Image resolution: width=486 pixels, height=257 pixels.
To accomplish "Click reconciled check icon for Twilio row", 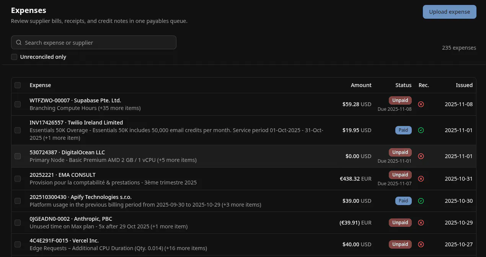I will (421, 130).
